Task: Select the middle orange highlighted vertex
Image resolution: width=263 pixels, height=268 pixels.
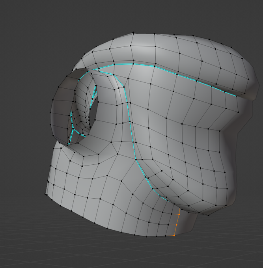Action: pyautogui.click(x=177, y=225)
